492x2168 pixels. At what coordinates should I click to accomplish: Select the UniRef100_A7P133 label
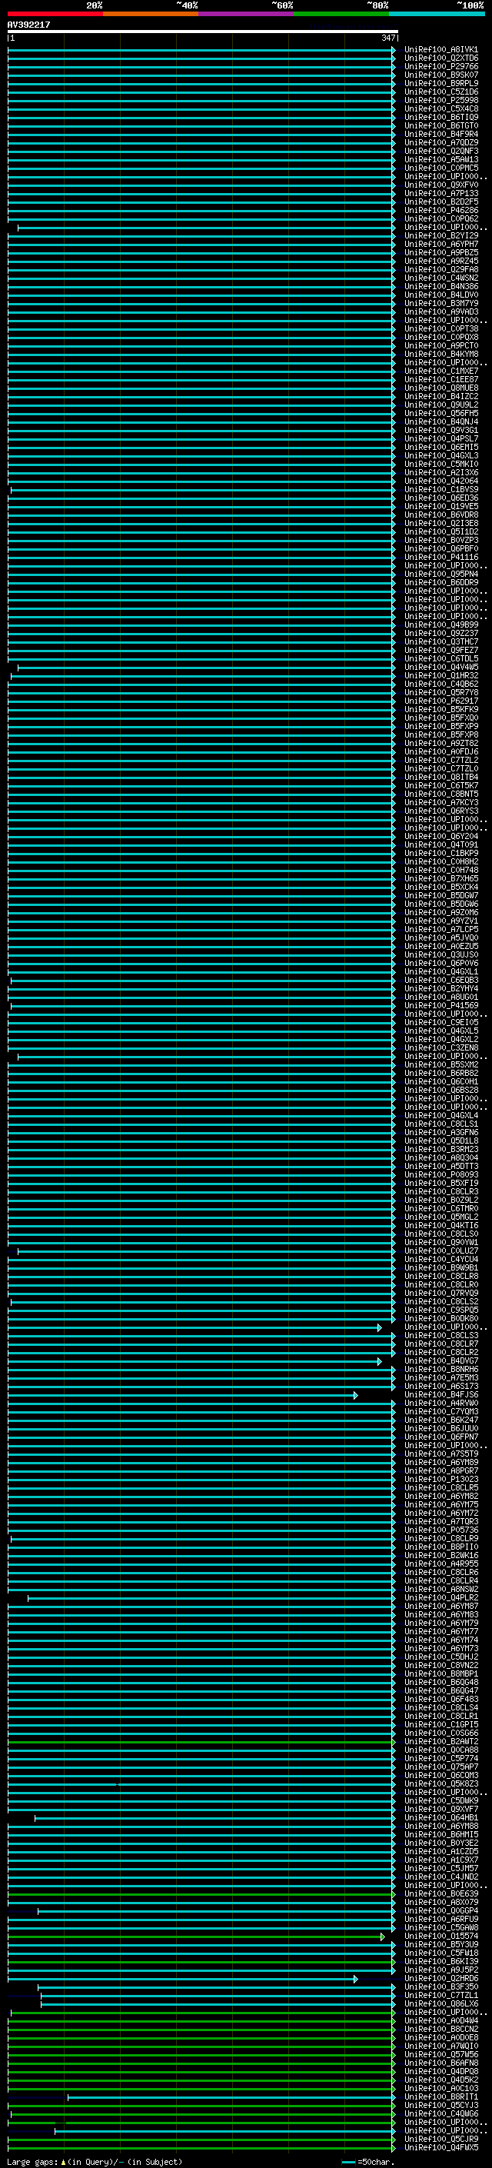(440, 194)
